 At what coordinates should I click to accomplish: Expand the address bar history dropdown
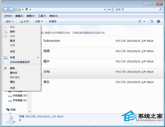105,10
